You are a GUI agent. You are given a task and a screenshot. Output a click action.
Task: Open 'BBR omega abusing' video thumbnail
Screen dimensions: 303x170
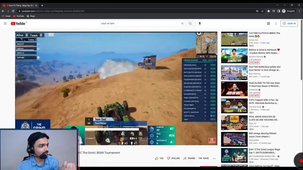[x=234, y=139]
